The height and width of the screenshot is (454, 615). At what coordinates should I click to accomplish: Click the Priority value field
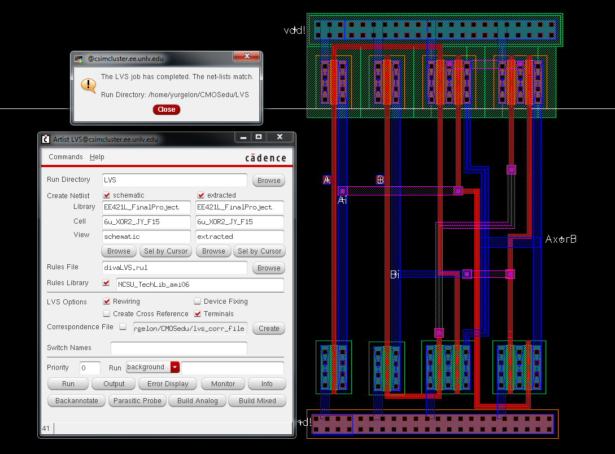coord(90,368)
